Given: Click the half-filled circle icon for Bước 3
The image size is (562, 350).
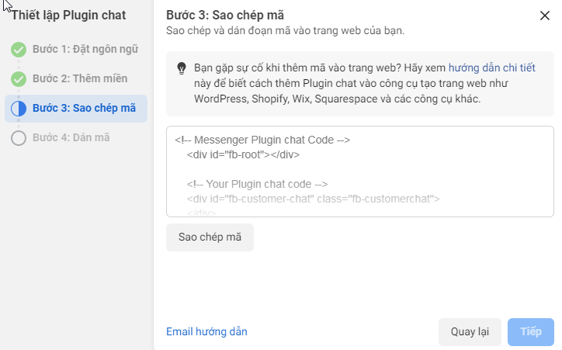Looking at the screenshot, I should [19, 108].
